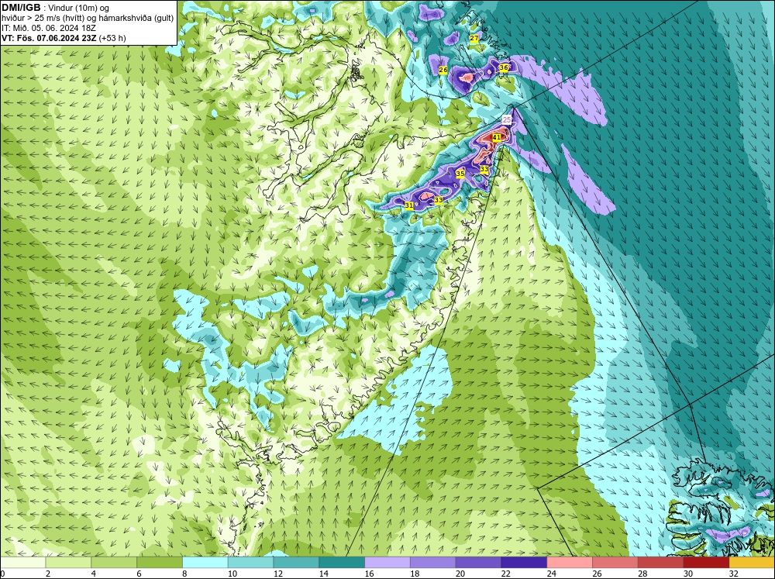Click the '12' tick label on the scale
The height and width of the screenshot is (579, 775).
(x=277, y=574)
